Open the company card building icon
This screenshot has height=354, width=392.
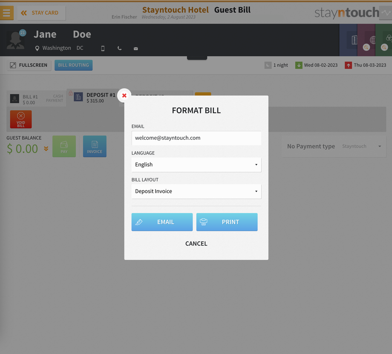coord(354,40)
